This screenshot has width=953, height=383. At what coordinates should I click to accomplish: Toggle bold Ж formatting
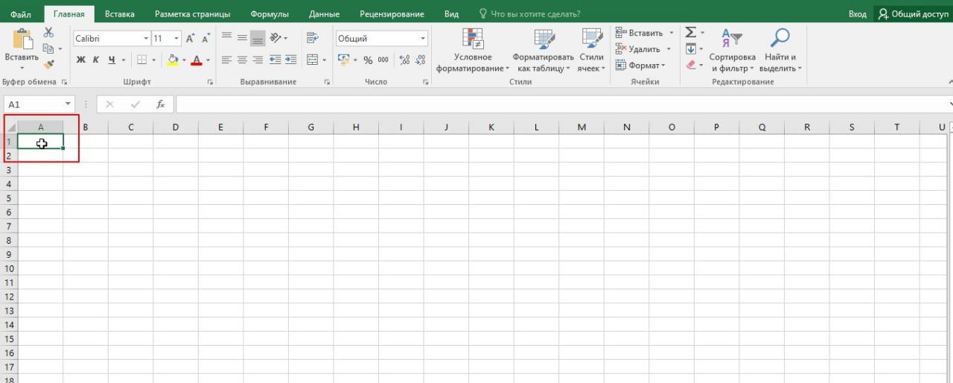coord(80,60)
